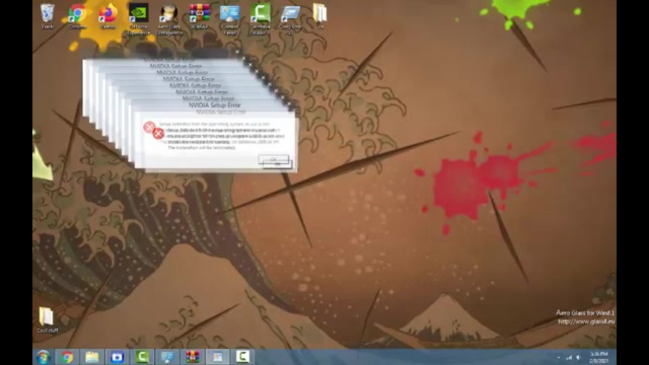Open Windows Explorer from the taskbar
Image resolution: width=649 pixels, height=365 pixels.
pyautogui.click(x=92, y=357)
